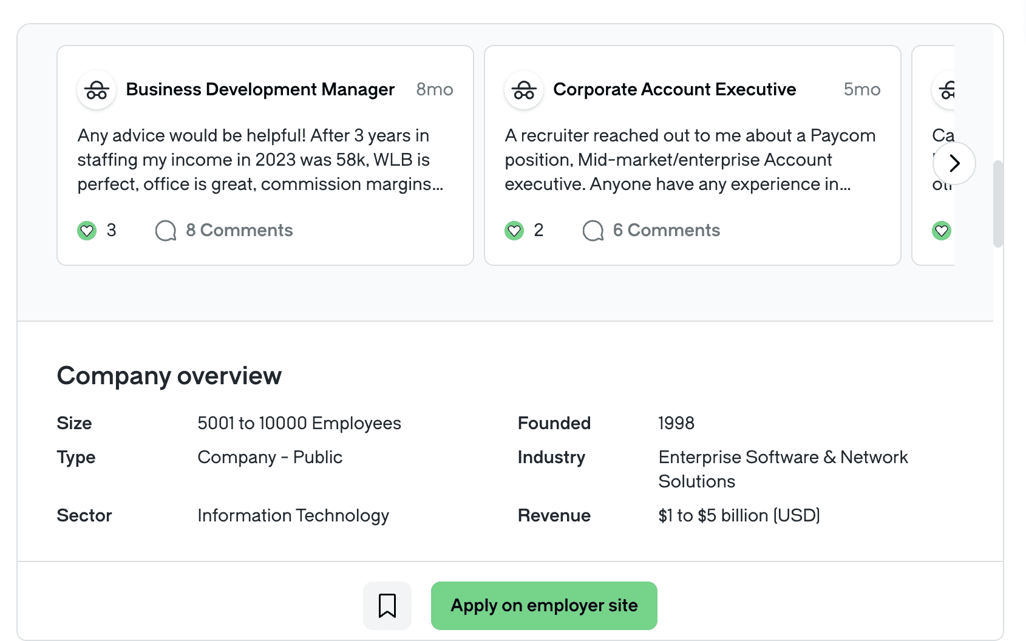Screen dimensions: 1026x641
Task: Open the 6 Comments link
Action: pyautogui.click(x=667, y=230)
